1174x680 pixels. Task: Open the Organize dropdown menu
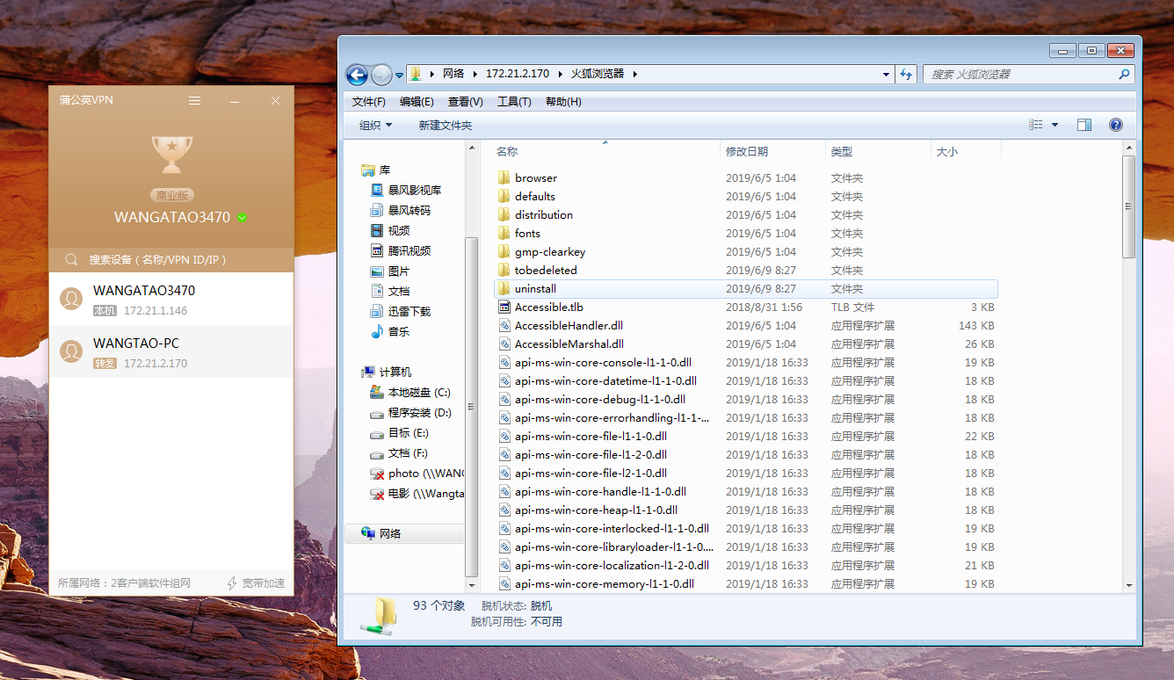click(375, 126)
